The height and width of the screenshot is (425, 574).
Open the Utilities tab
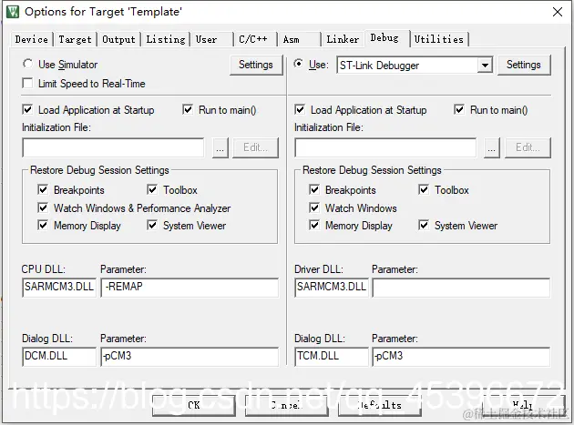pos(439,39)
